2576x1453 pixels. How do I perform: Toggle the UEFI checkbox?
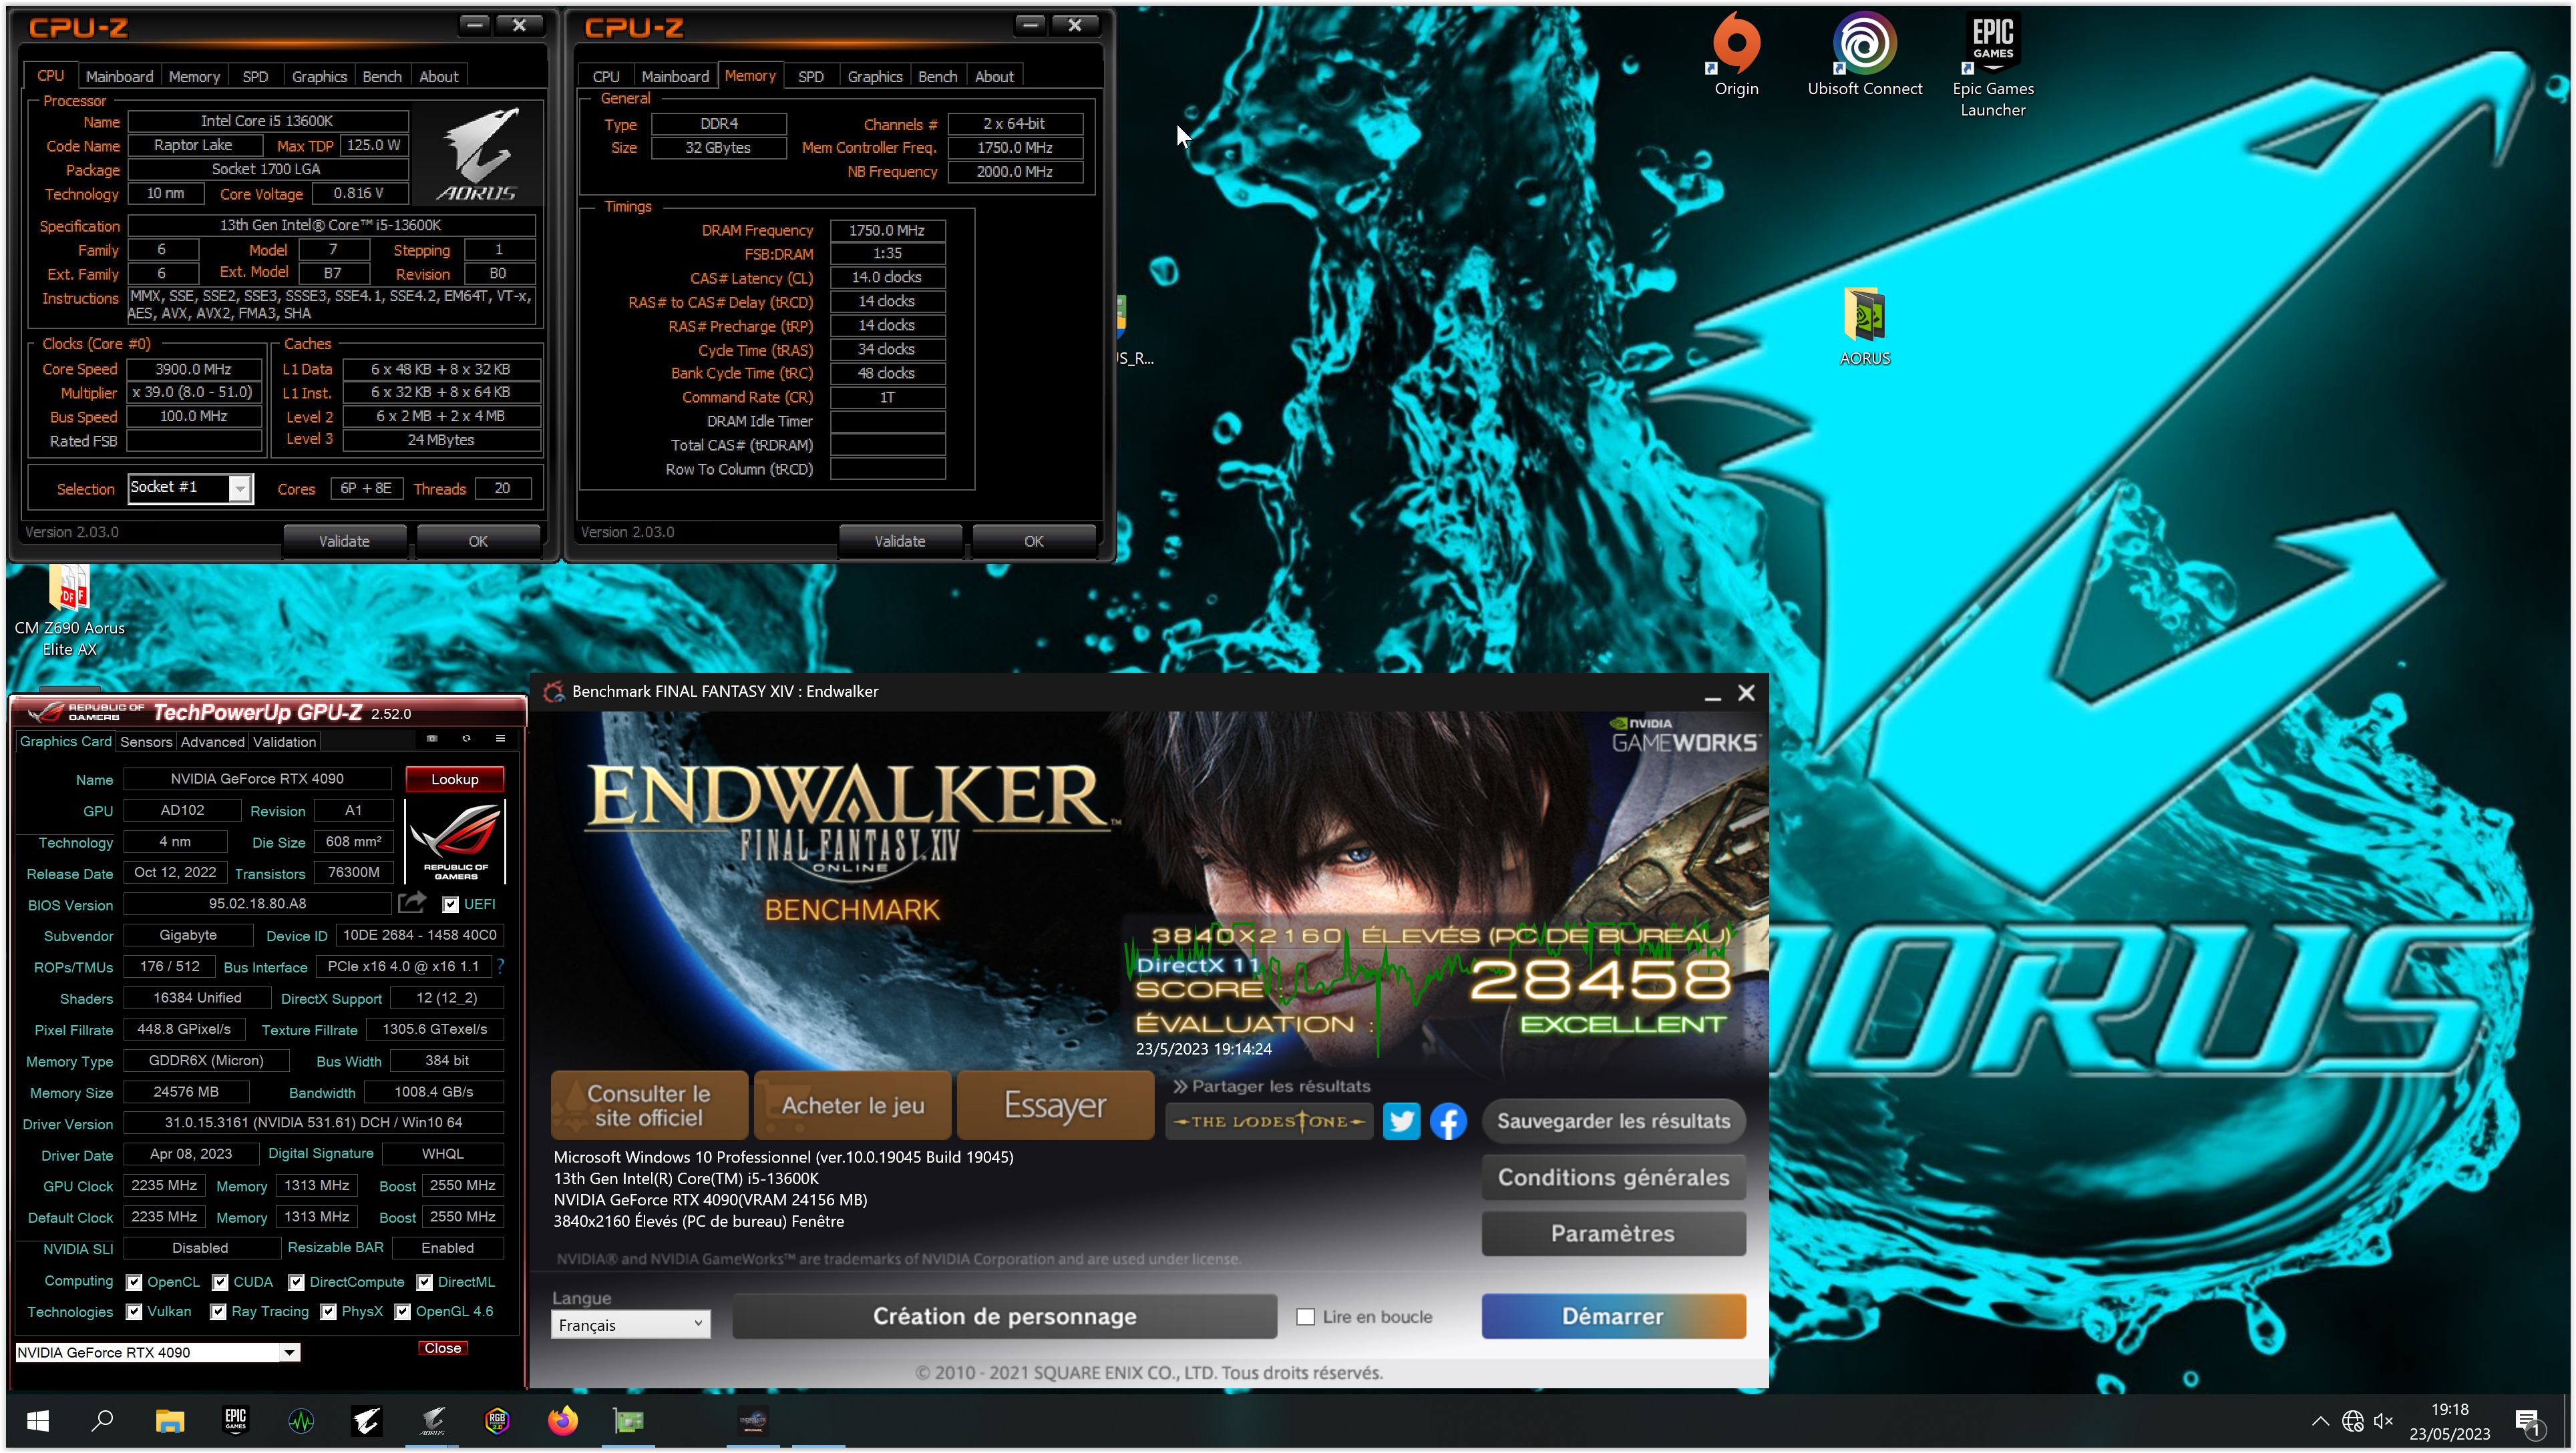coord(451,904)
